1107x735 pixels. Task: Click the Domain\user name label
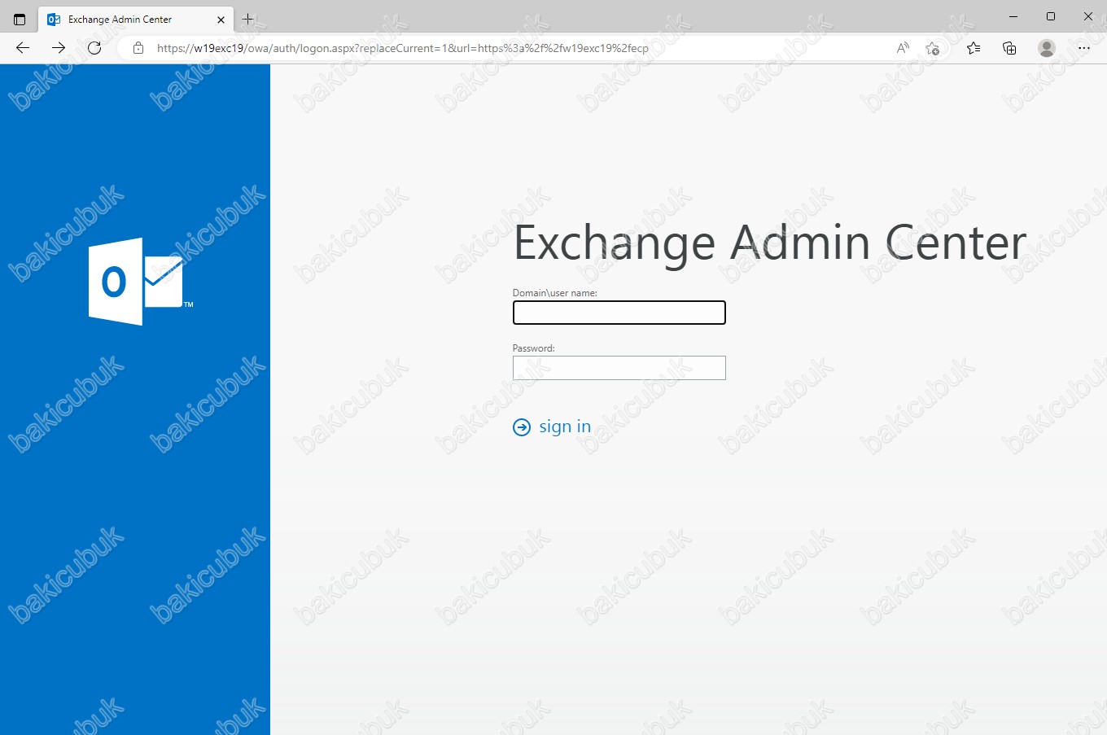(555, 293)
